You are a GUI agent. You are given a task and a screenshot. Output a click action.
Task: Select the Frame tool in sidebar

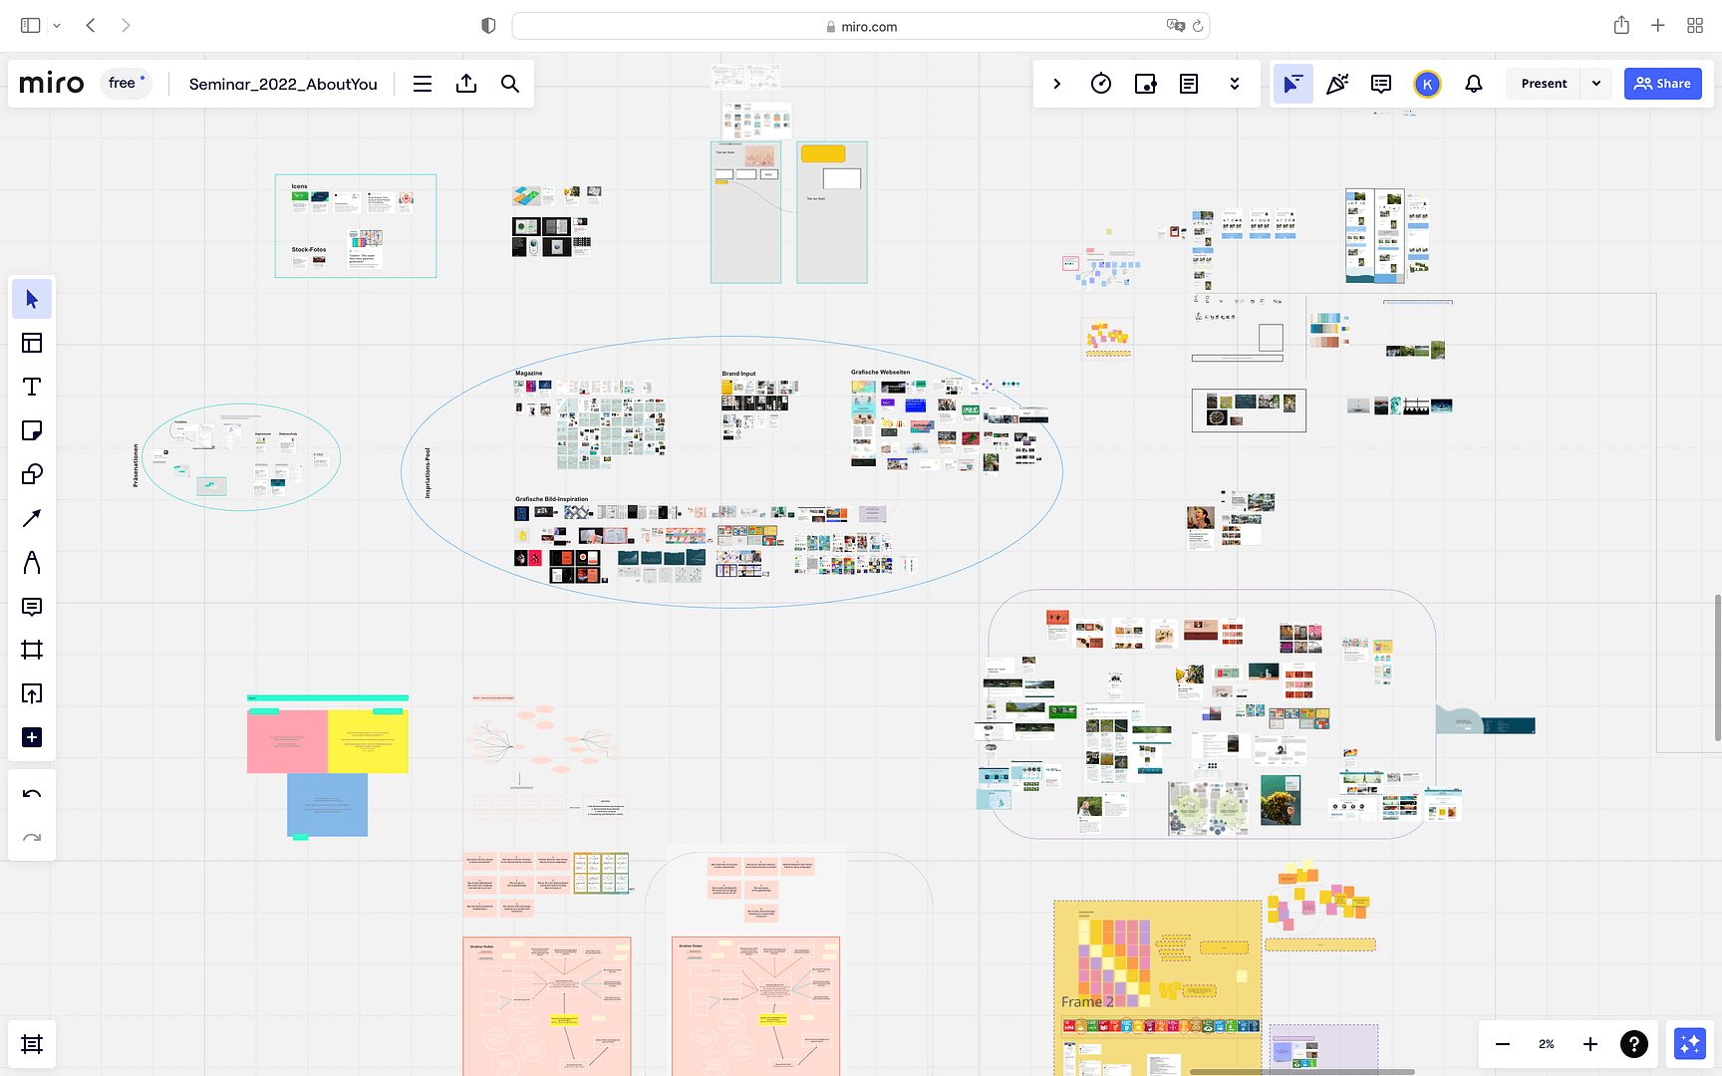pos(32,650)
